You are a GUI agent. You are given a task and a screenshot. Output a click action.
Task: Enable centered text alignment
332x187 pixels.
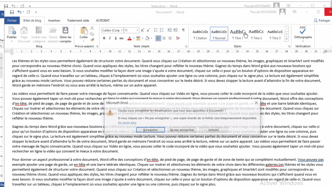[164, 38]
